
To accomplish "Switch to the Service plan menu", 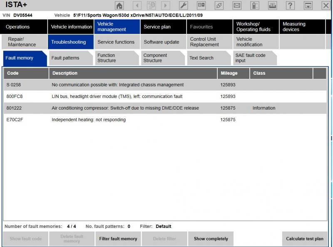I will 157,27.
